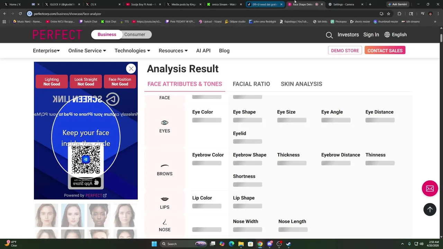This screenshot has height=249, width=443.
Task: Select the second sample face thumbnail
Action: tap(73, 215)
